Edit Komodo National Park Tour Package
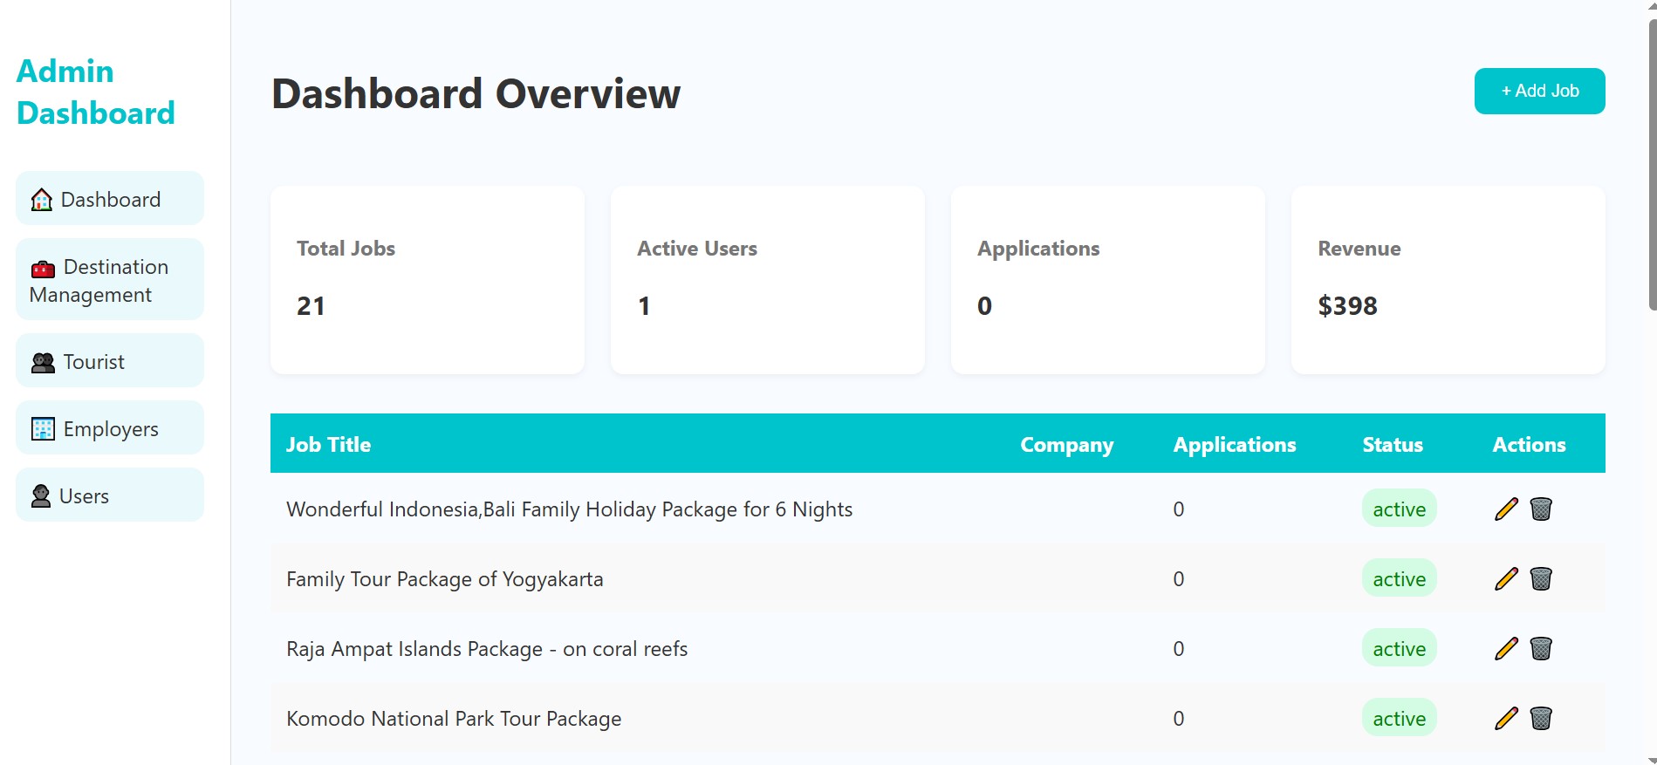Viewport: 1657px width, 765px height. tap(1506, 719)
